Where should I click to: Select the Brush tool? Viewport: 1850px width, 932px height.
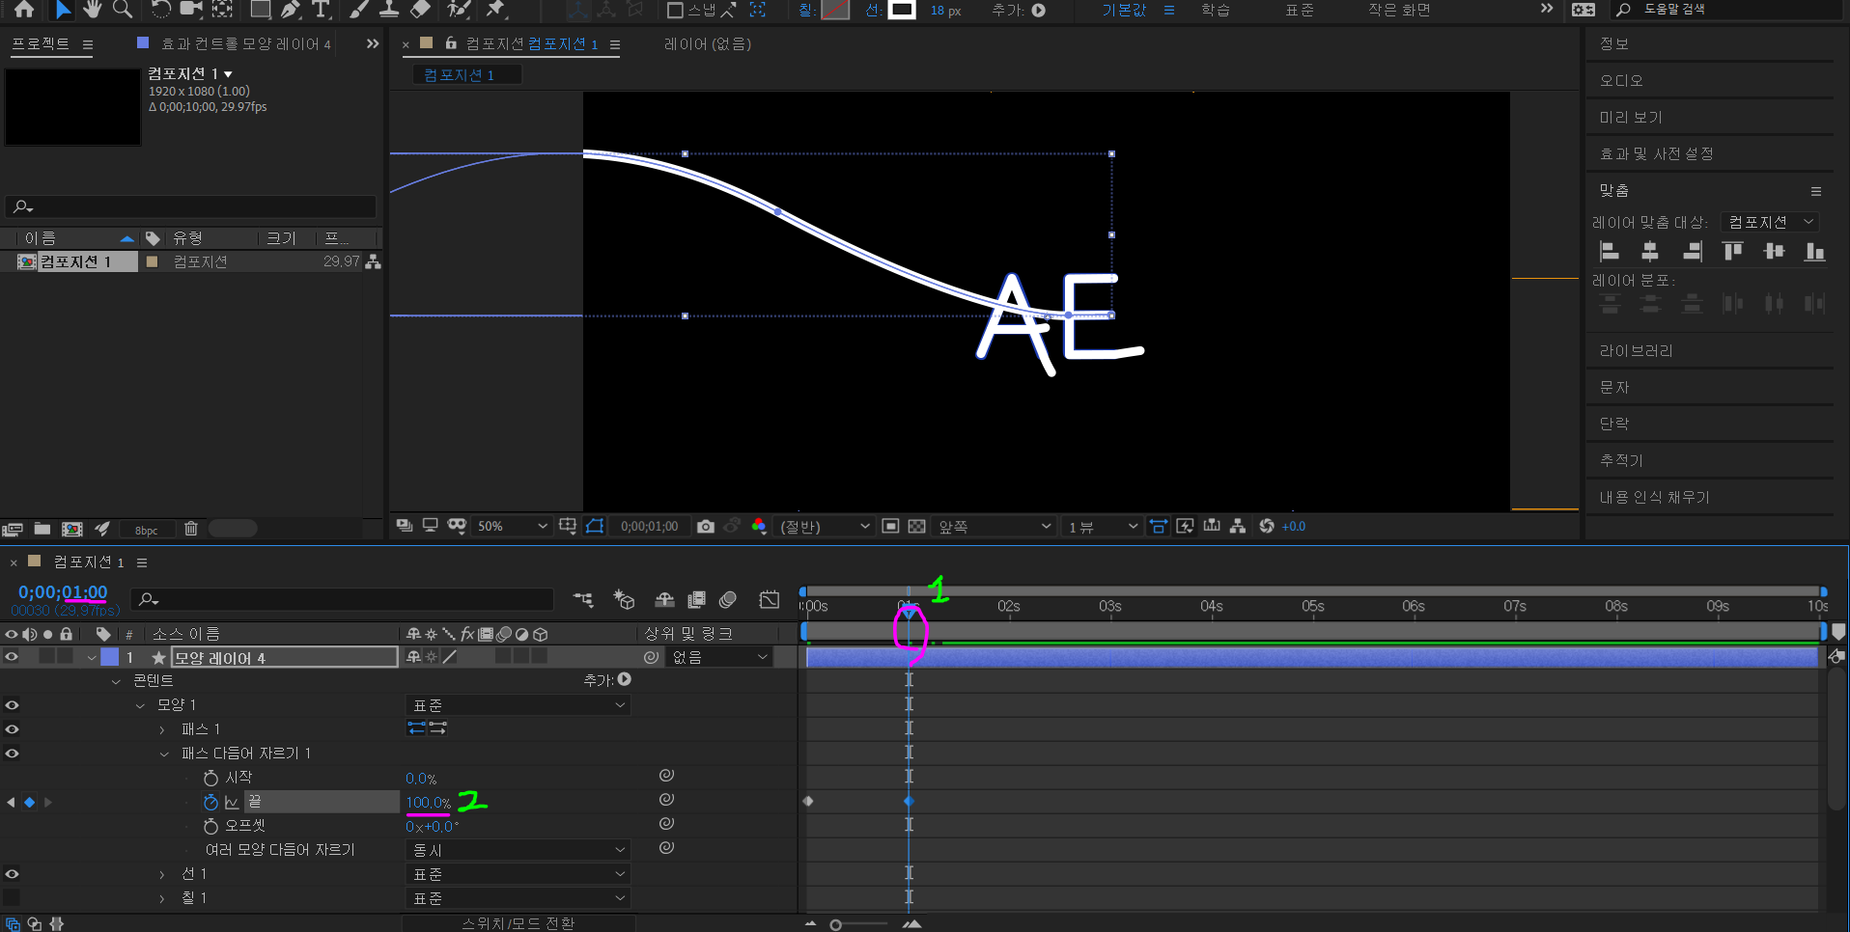(x=359, y=10)
